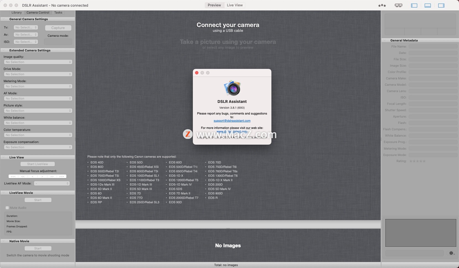Collapse the Native Movie section
Image resolution: width=459 pixels, height=268 pixels.
tap(4, 241)
